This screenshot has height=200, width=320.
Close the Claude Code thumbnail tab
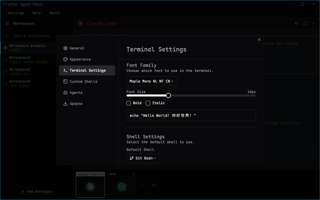(x=102, y=174)
